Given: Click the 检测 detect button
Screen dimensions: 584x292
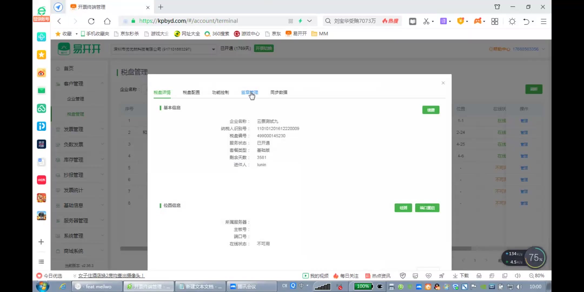Looking at the screenshot, I should tap(403, 208).
